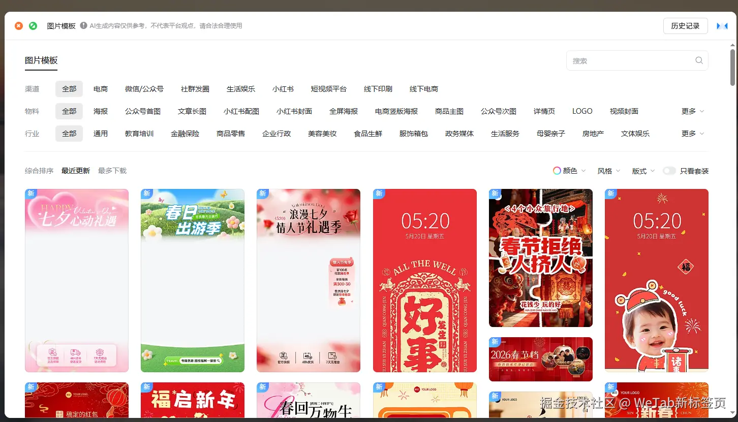
Task: Select 全部 in the 物料 row
Action: click(69, 111)
